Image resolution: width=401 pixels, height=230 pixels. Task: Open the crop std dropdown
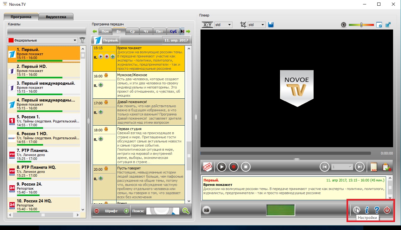coord(257,25)
